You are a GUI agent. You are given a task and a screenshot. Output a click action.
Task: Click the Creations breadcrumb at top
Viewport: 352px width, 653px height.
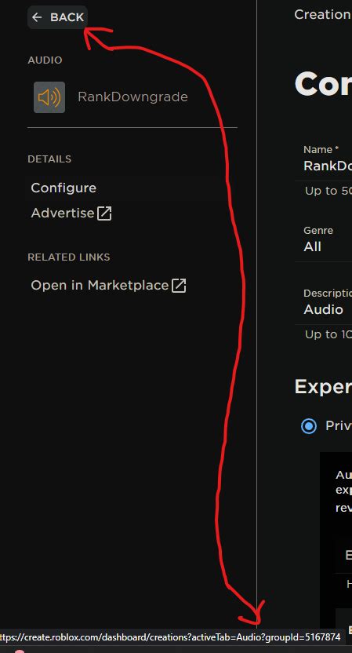[x=323, y=15]
